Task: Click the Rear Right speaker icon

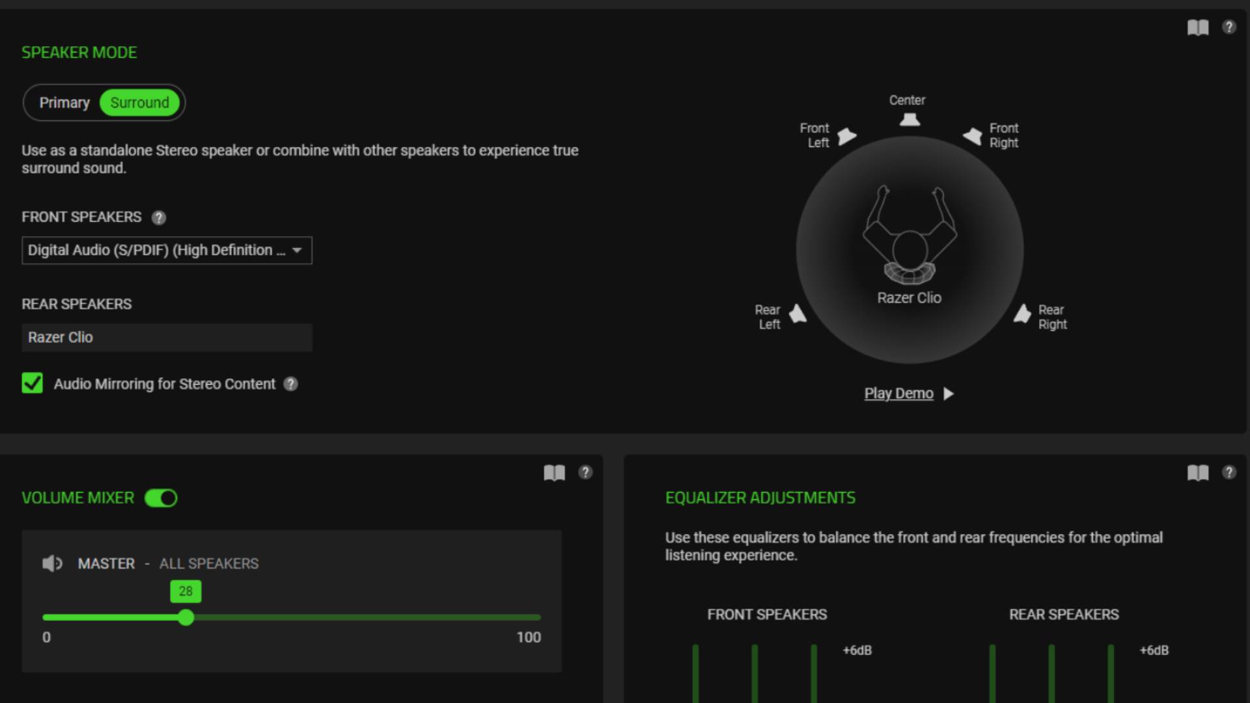Action: [1022, 314]
